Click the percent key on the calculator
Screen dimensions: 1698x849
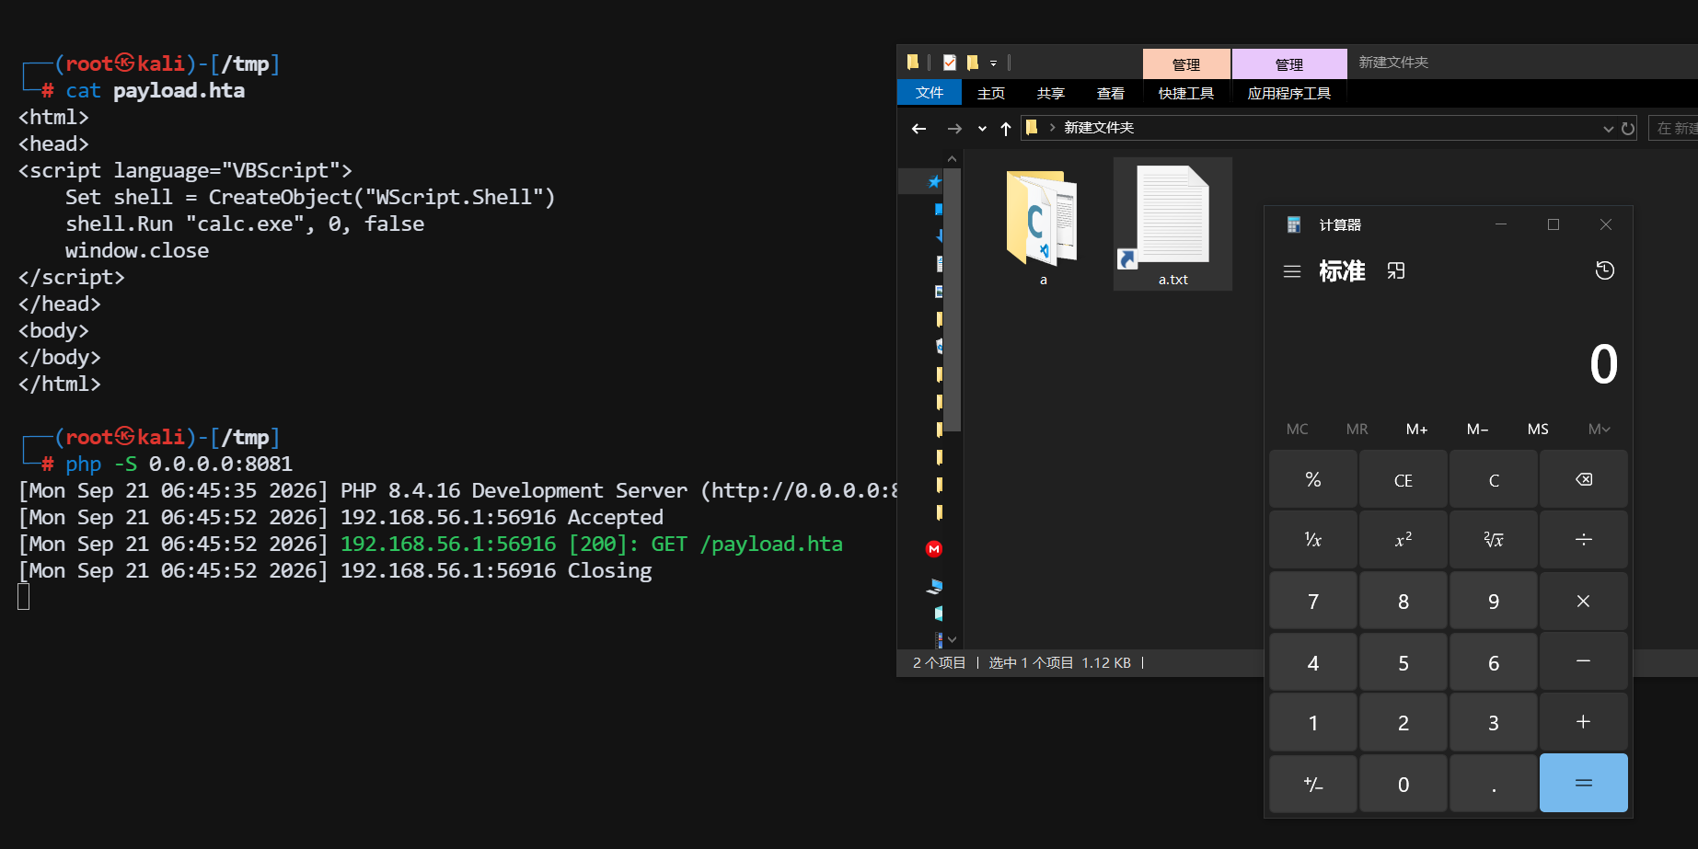1313,479
